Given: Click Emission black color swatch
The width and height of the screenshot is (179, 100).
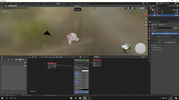Looking at the screenshot, I should click(x=85, y=90).
